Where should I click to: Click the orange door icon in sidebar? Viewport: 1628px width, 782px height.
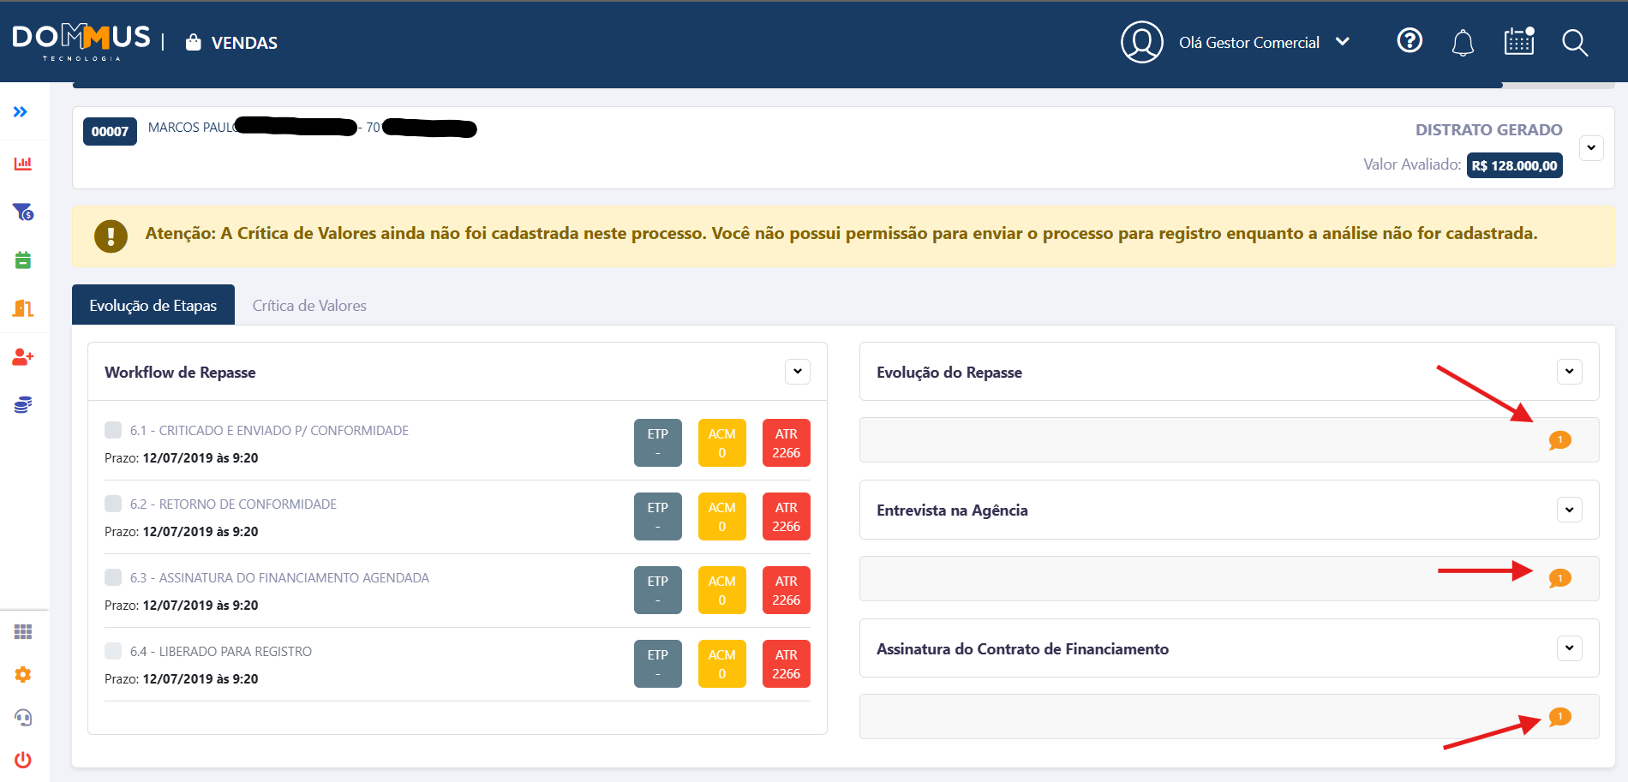click(x=23, y=308)
